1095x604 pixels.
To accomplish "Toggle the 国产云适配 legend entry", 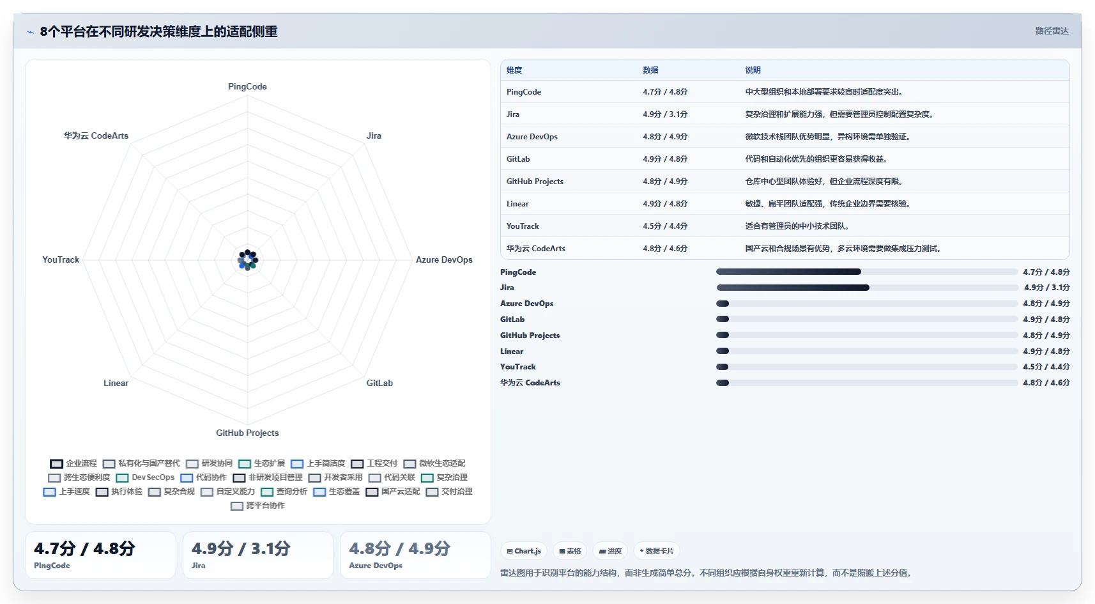I will (x=393, y=492).
